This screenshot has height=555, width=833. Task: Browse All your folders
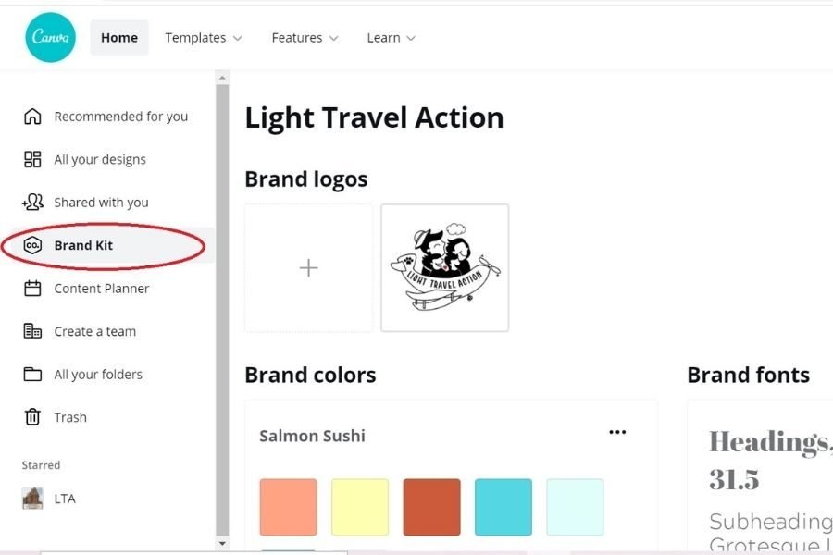coord(98,374)
